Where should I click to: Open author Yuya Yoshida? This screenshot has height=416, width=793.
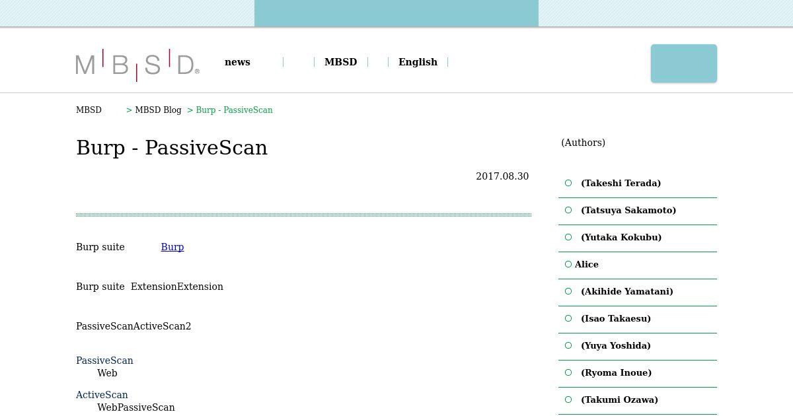[616, 346]
